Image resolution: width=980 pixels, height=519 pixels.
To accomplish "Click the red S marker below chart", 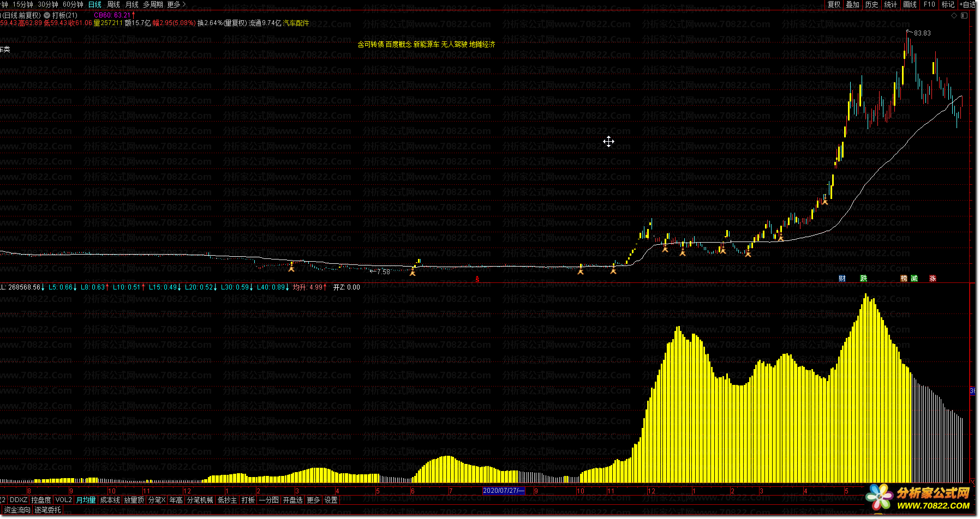I will click(x=477, y=279).
